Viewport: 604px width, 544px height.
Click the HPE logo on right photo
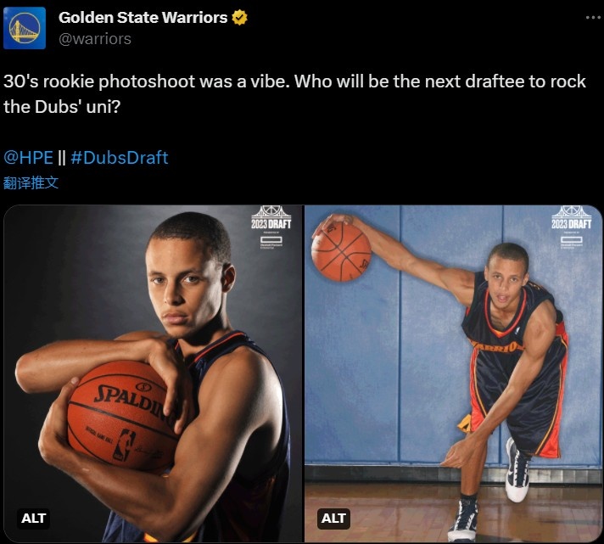[x=570, y=242]
